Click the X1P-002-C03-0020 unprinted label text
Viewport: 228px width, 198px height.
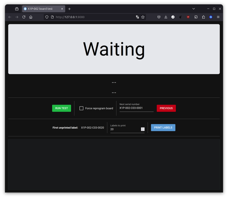(93, 128)
